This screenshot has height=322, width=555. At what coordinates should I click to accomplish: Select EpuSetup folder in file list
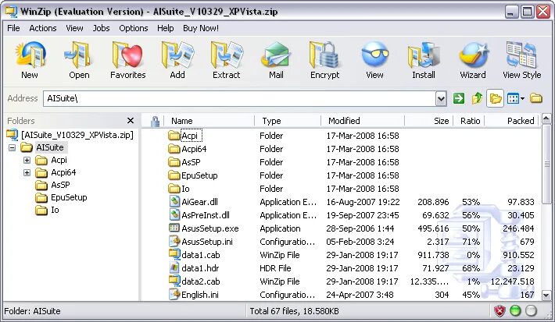click(199, 175)
